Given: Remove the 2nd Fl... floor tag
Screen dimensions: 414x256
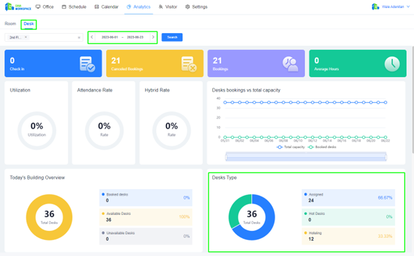Looking at the screenshot, I should tap(26, 37).
